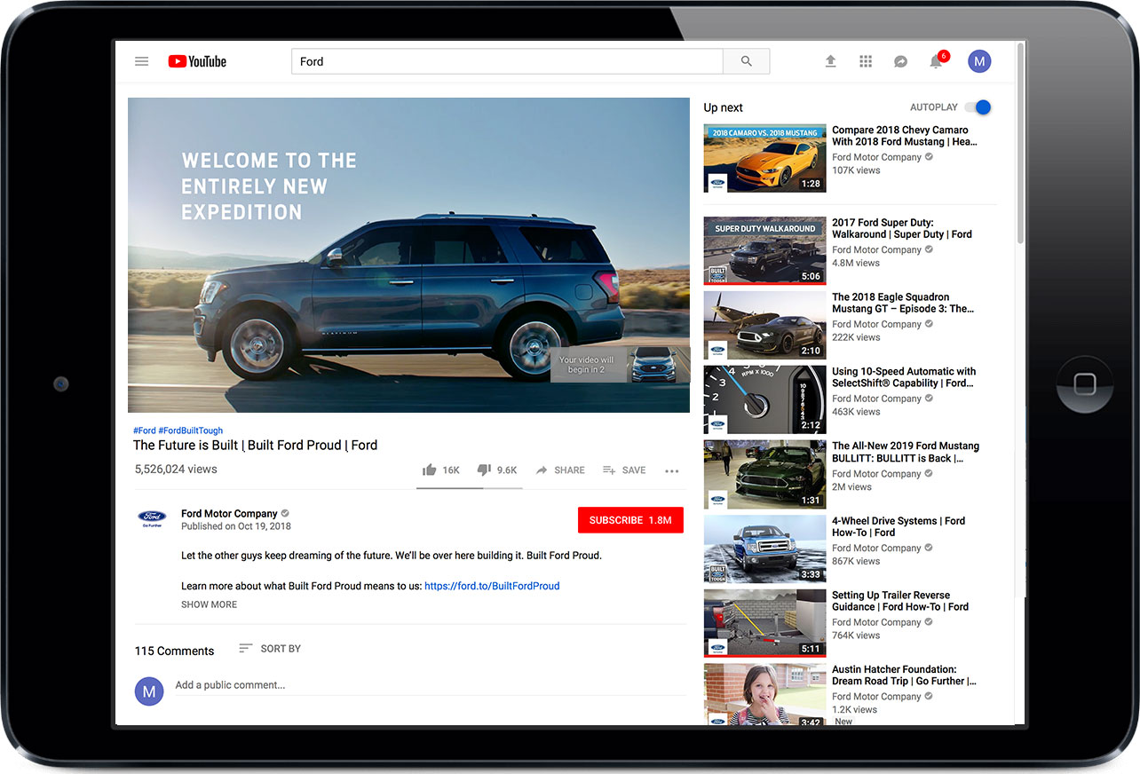Open title The 2018 Eagle Squadron

pos(903,303)
